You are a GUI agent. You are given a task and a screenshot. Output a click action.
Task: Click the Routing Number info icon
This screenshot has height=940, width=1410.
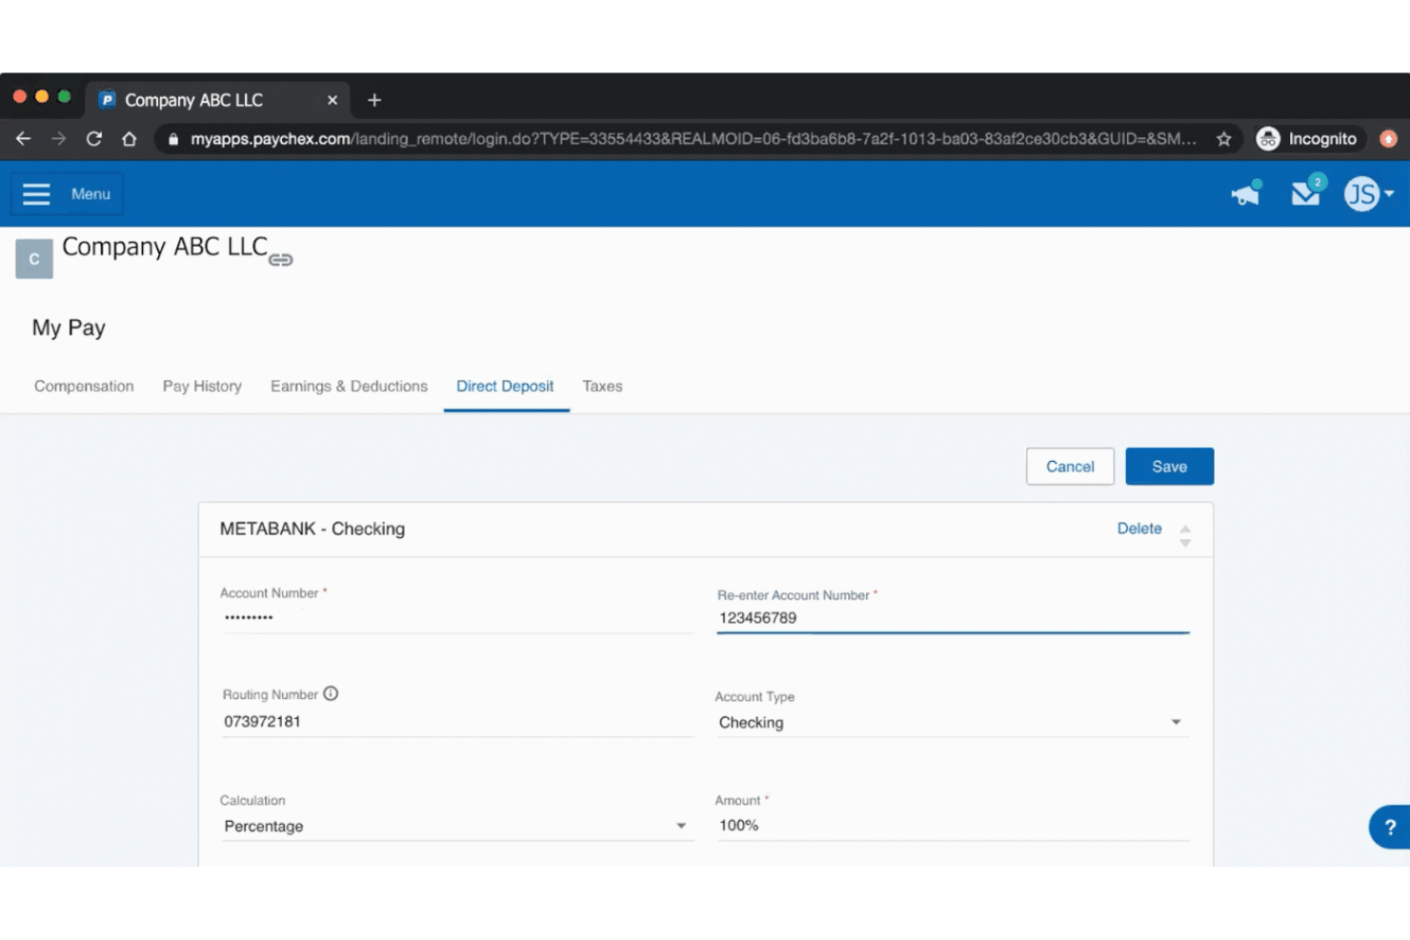coord(331,693)
